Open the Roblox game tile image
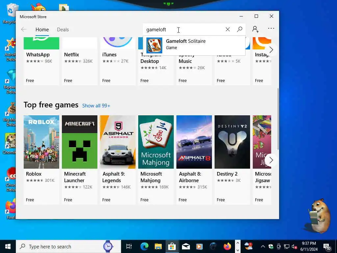The height and width of the screenshot is (253, 337). click(41, 142)
